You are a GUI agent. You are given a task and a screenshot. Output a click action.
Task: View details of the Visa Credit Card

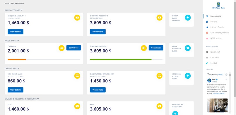pos(16,90)
